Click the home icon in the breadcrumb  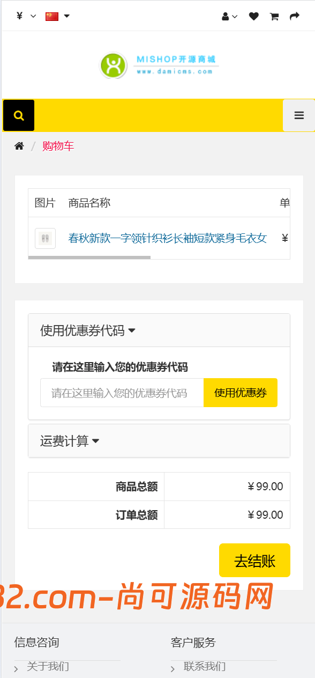pos(19,145)
